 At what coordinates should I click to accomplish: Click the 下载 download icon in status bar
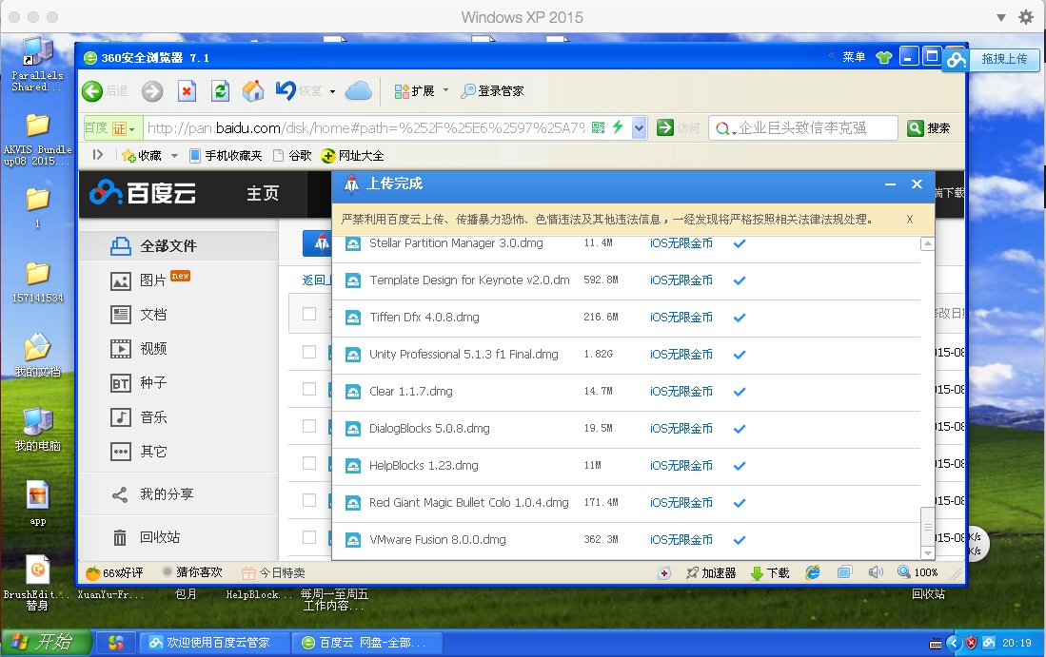770,572
